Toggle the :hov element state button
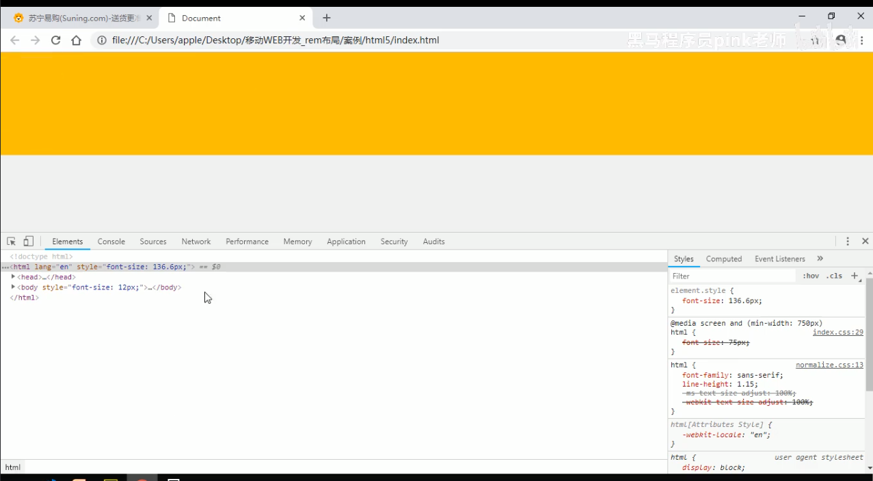 811,276
